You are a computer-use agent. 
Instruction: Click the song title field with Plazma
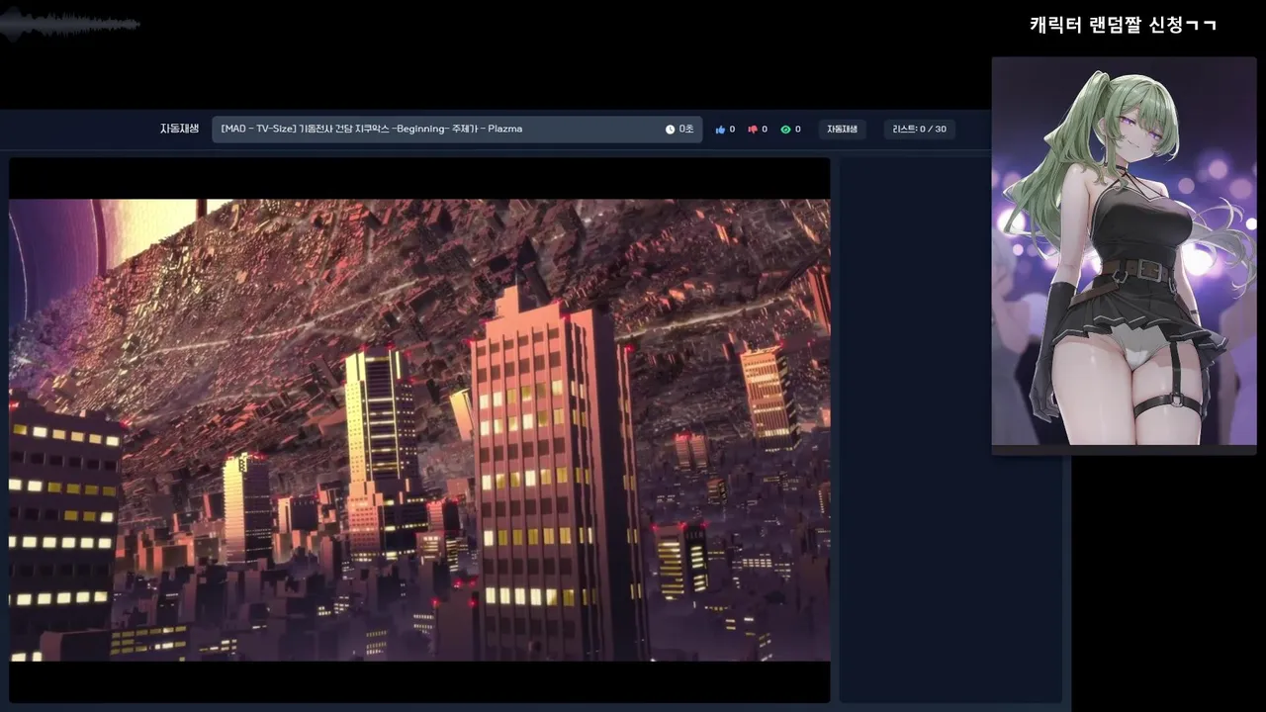coord(457,130)
